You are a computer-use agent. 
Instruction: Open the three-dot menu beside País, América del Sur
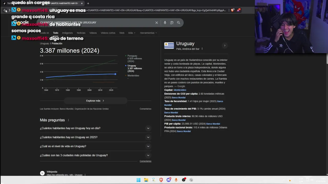coord(202,49)
